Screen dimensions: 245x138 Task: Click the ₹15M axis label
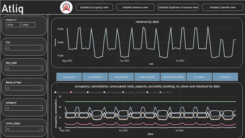point(60,56)
